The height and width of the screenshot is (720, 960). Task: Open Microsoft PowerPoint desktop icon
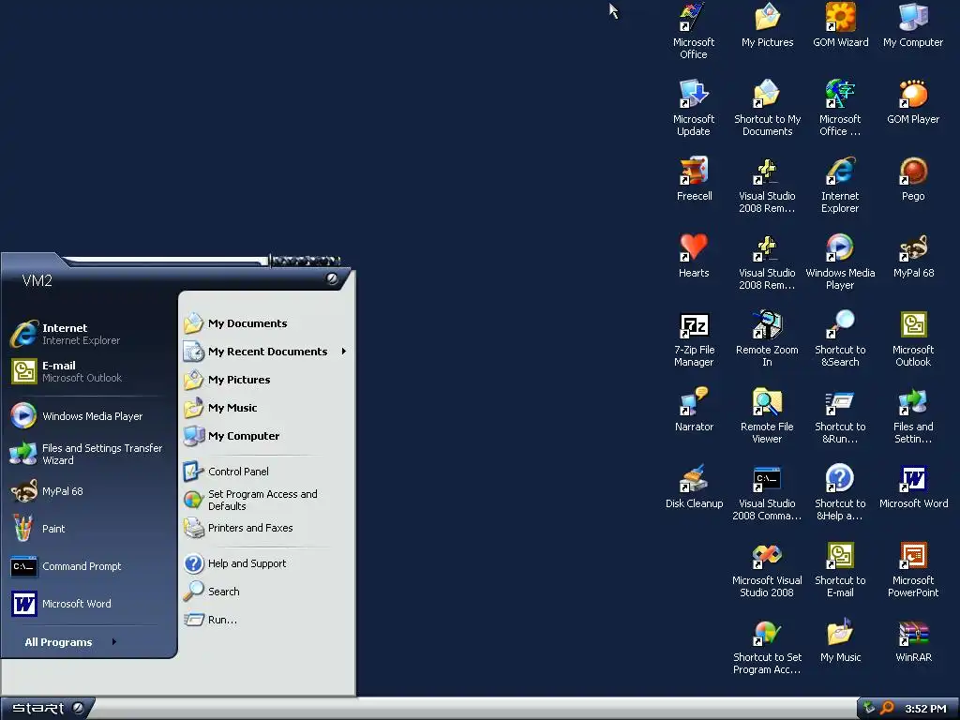click(x=913, y=569)
